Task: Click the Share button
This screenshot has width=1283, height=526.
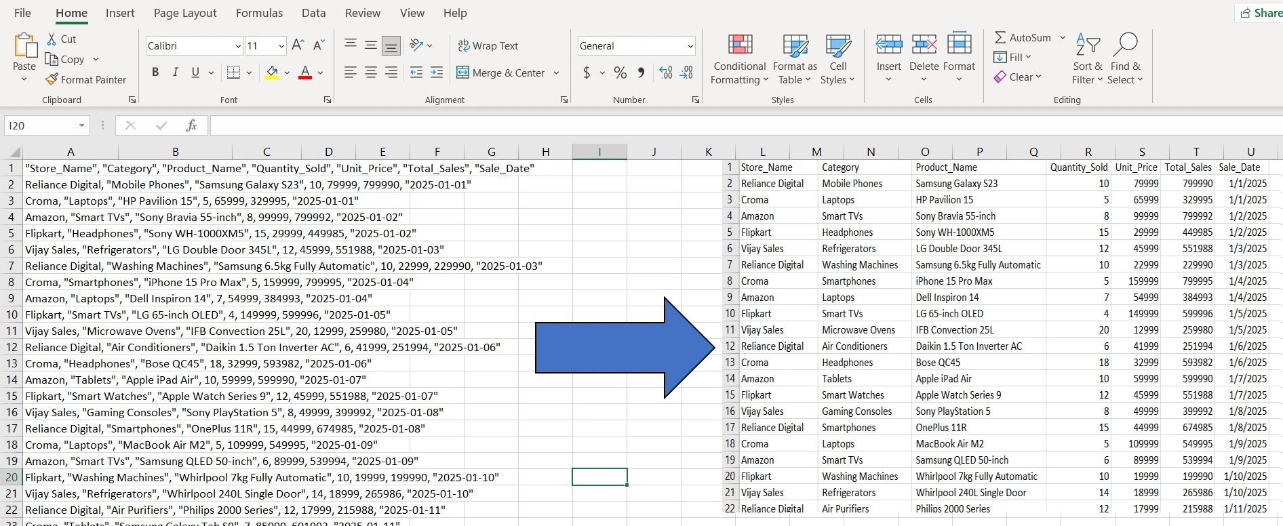Action: [1260, 13]
